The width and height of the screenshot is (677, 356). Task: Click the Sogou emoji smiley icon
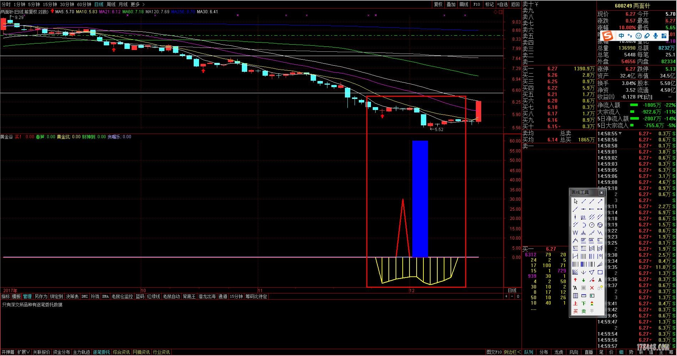(638, 36)
